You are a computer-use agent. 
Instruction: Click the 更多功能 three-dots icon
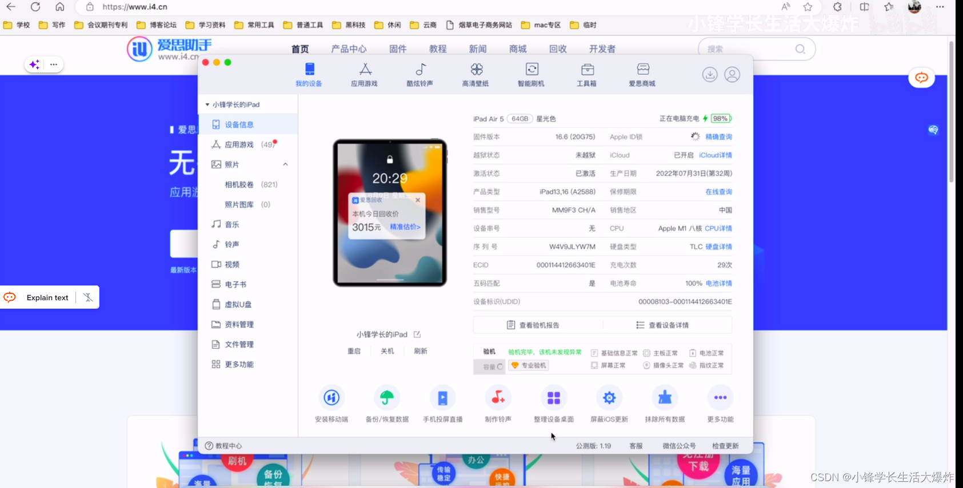pyautogui.click(x=720, y=398)
